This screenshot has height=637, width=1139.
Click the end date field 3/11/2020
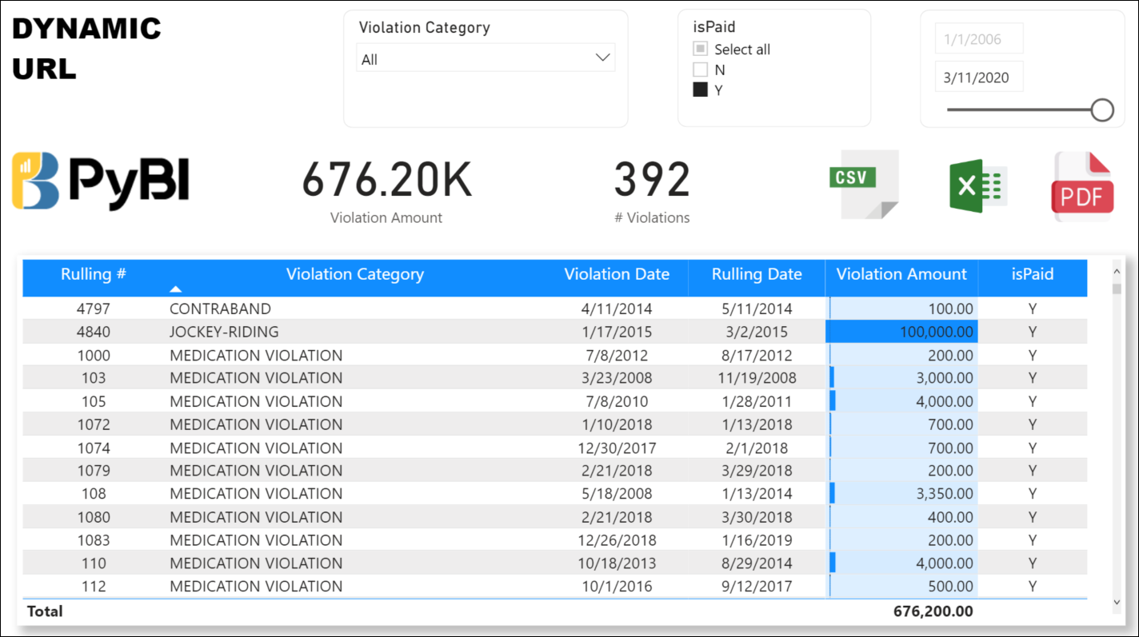(978, 78)
